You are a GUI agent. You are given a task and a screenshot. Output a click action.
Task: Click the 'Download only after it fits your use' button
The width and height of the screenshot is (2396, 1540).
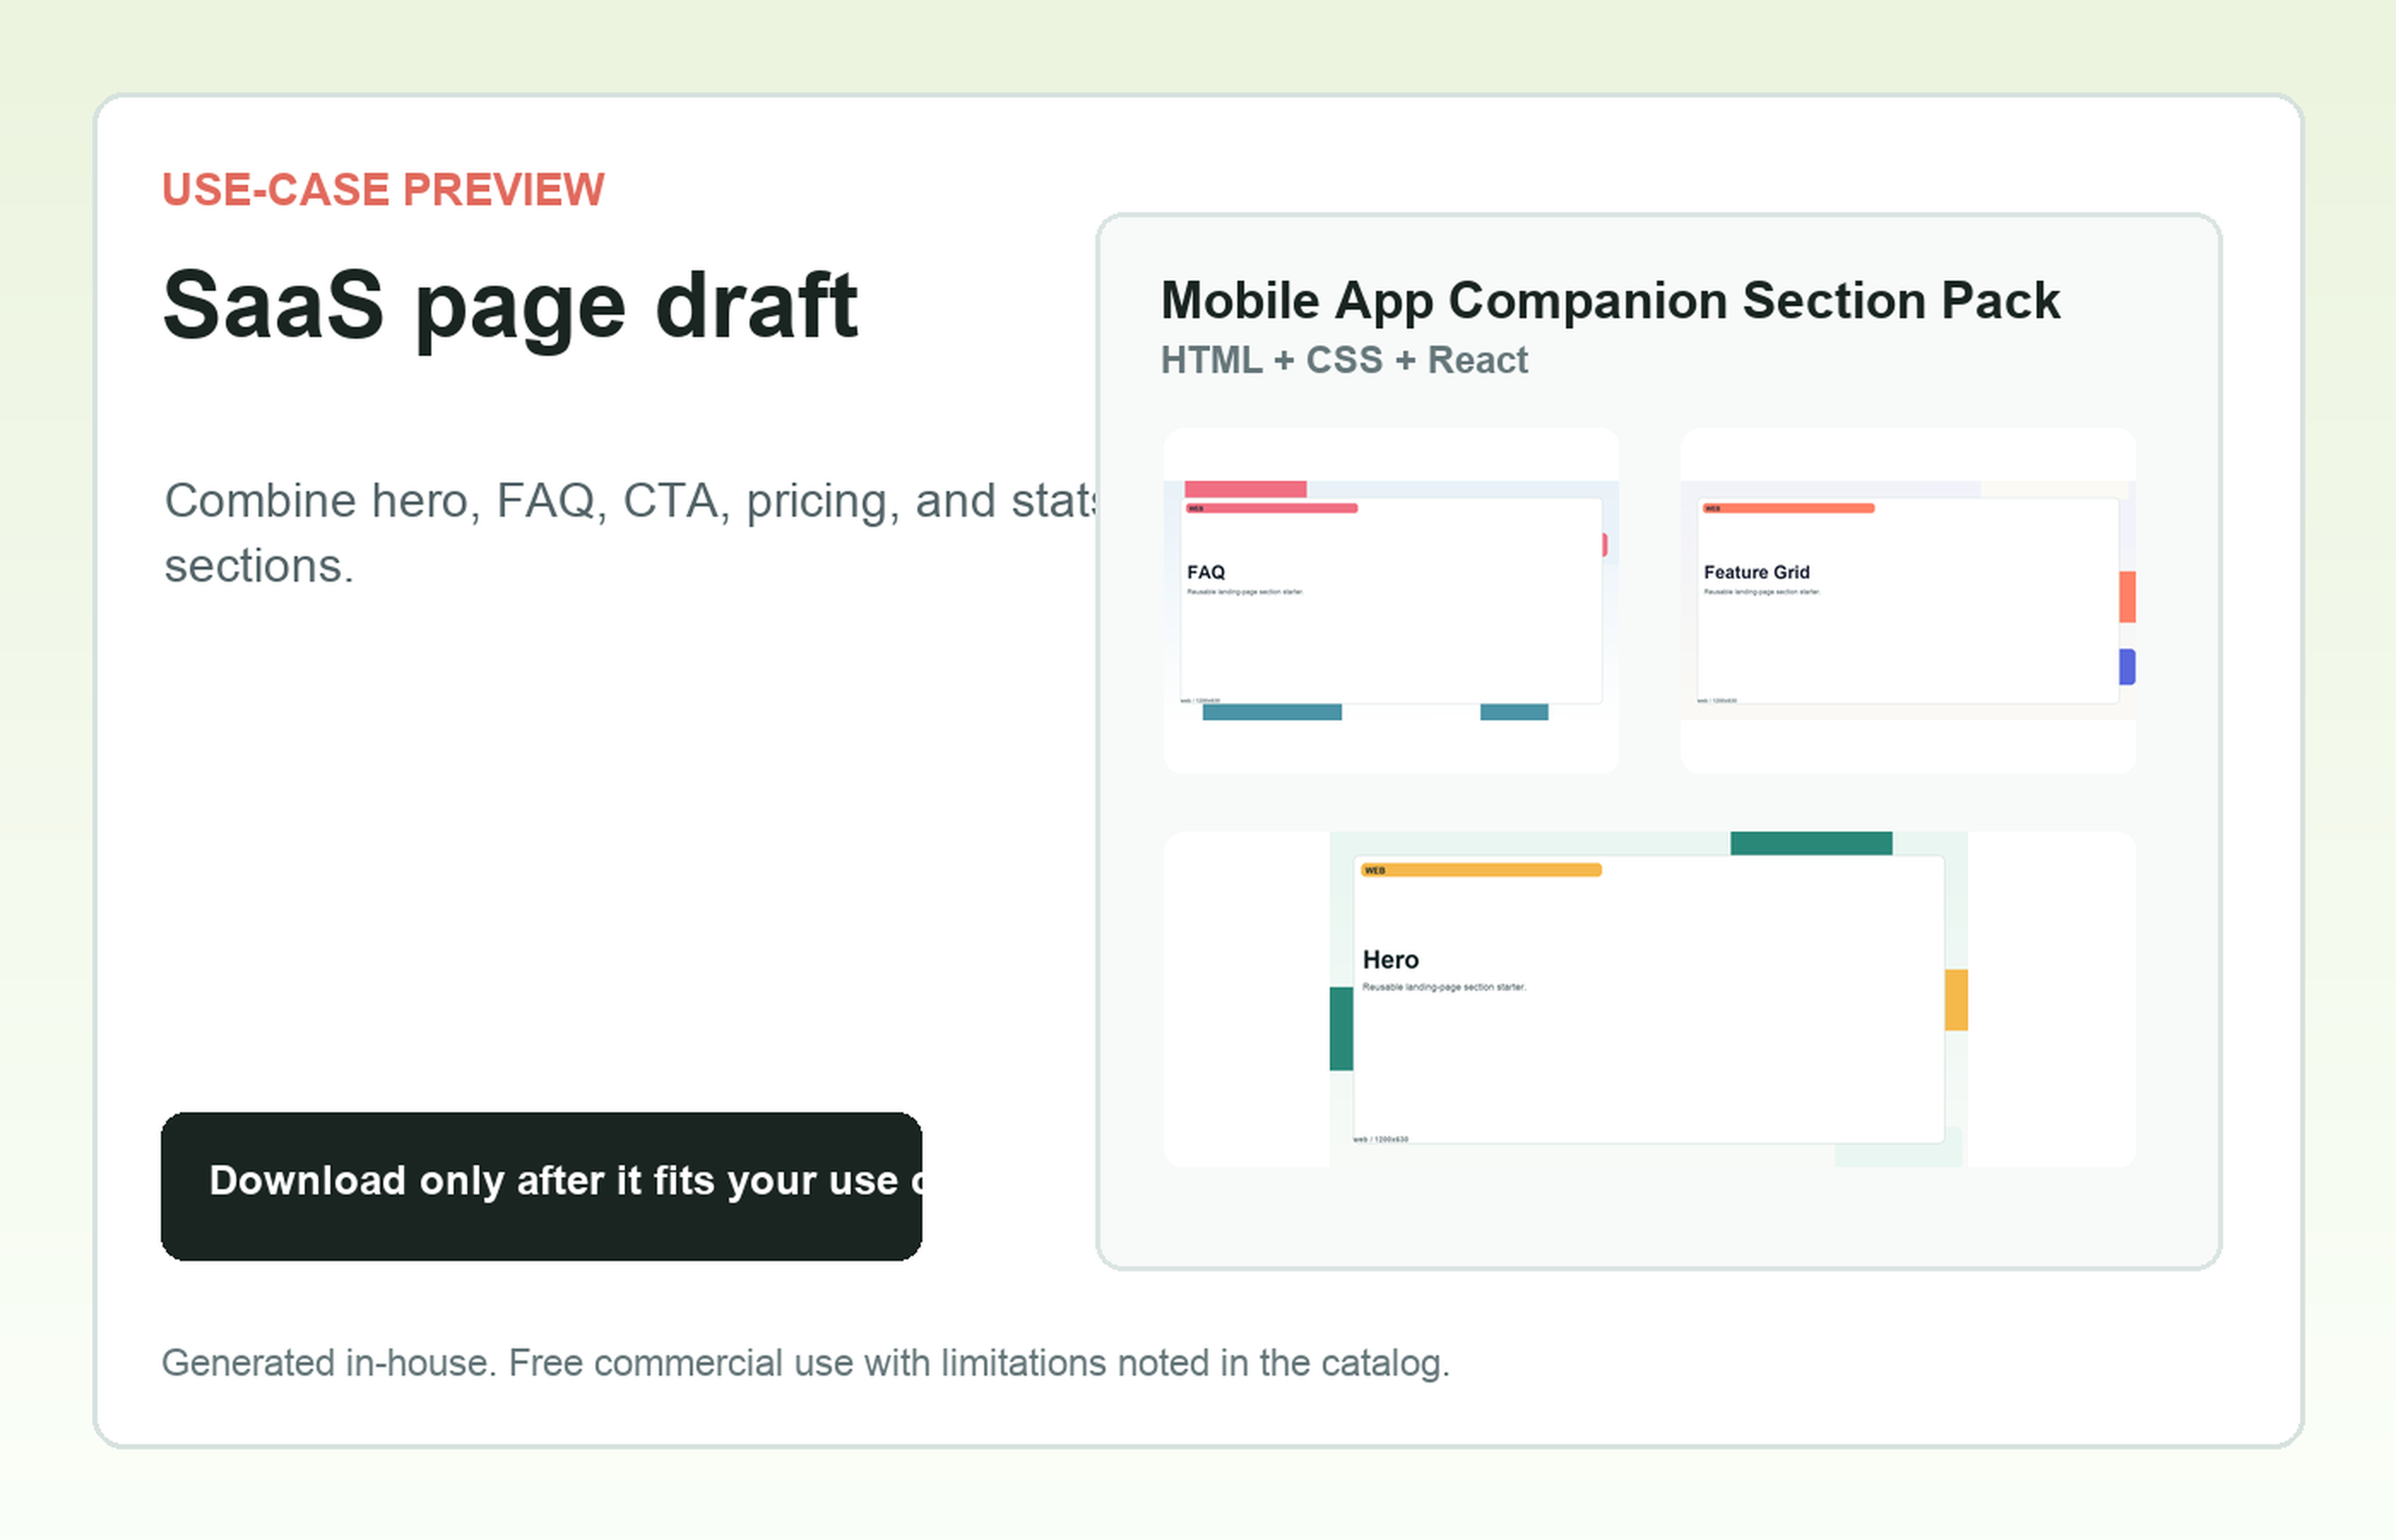(541, 1186)
